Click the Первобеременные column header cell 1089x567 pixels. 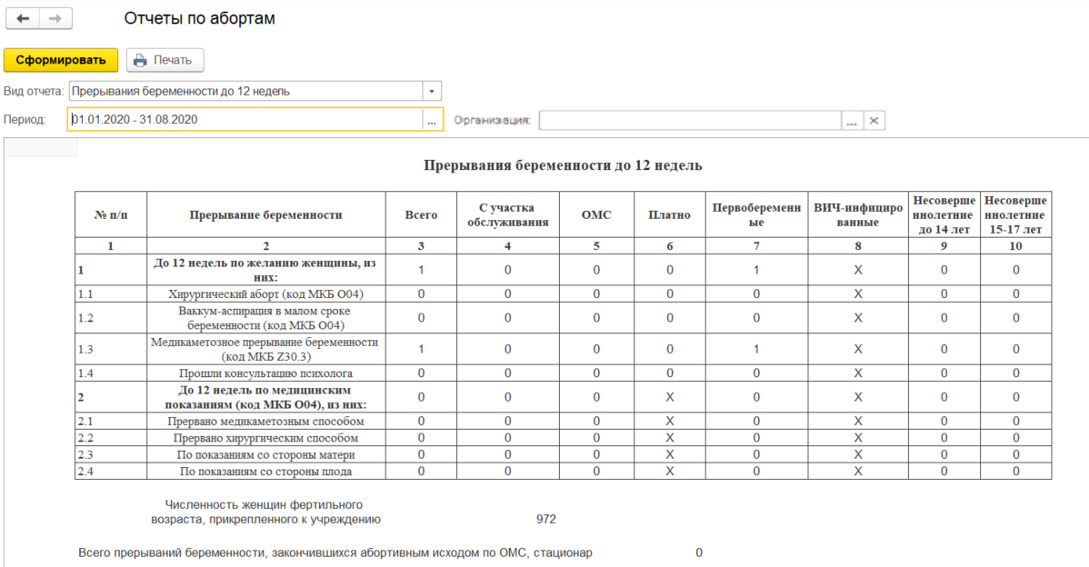pyautogui.click(x=756, y=215)
